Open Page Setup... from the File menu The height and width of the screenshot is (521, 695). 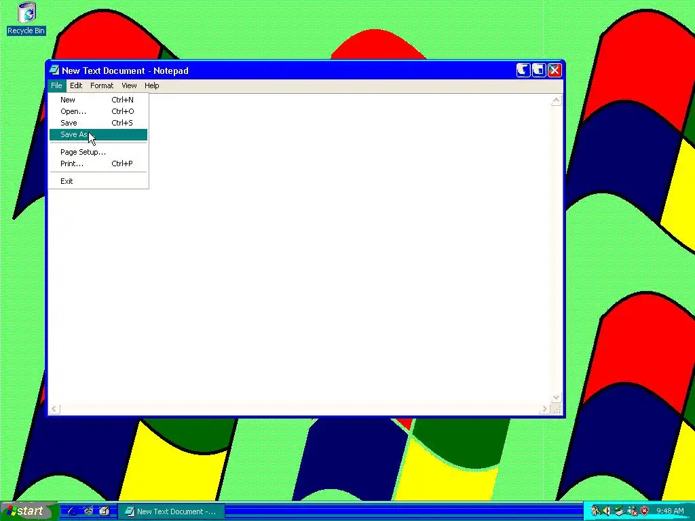[98, 152]
